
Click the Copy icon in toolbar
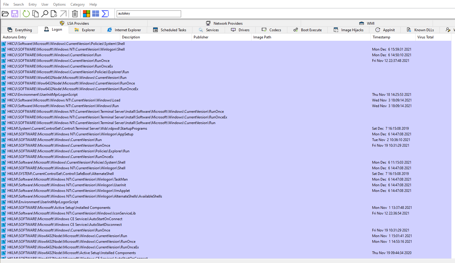click(x=36, y=14)
